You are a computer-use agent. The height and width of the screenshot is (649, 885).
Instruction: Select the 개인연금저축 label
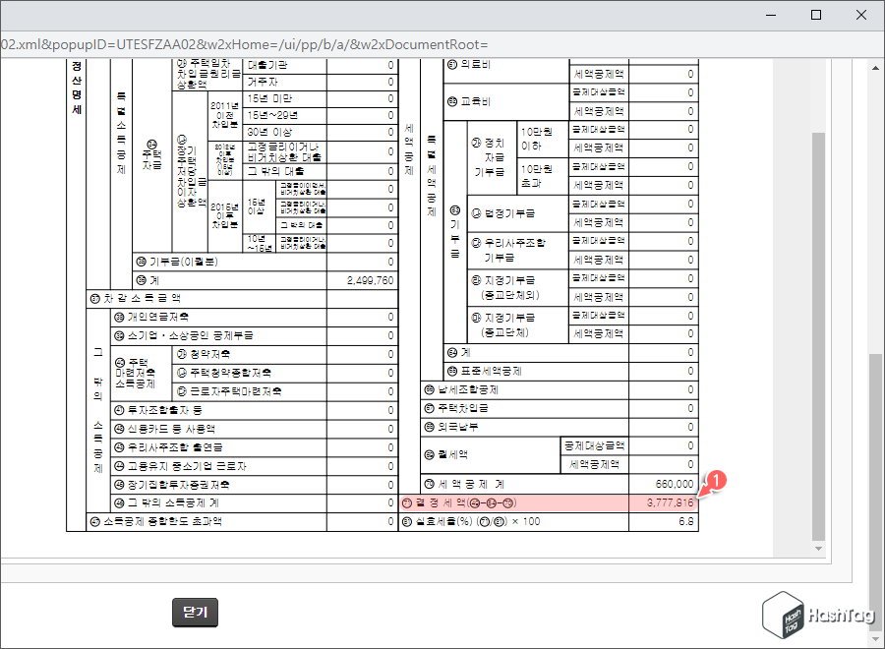tap(151, 317)
